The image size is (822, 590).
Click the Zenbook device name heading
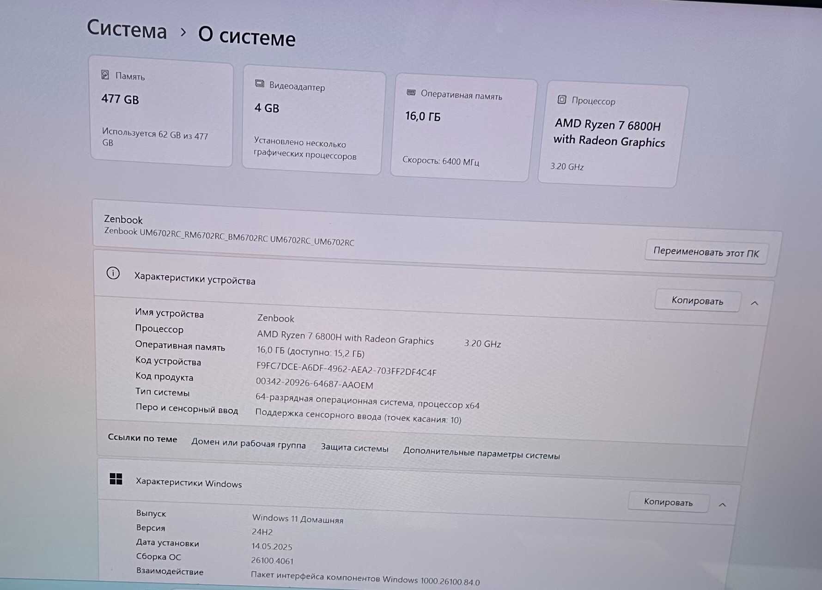[x=123, y=219]
